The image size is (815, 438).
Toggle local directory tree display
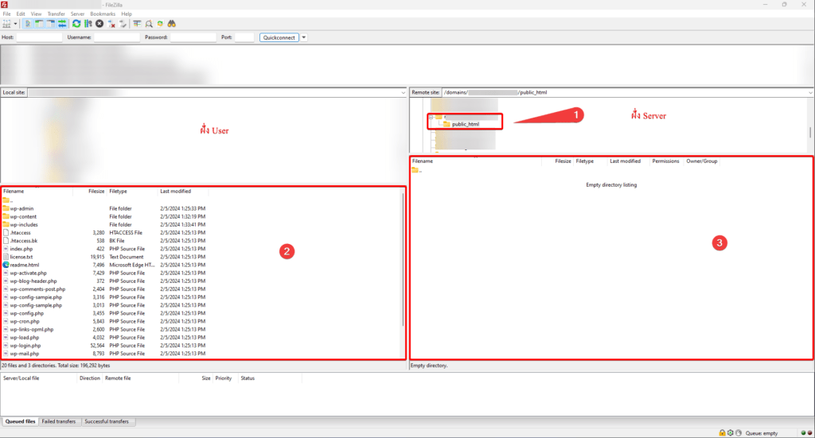tap(39, 24)
